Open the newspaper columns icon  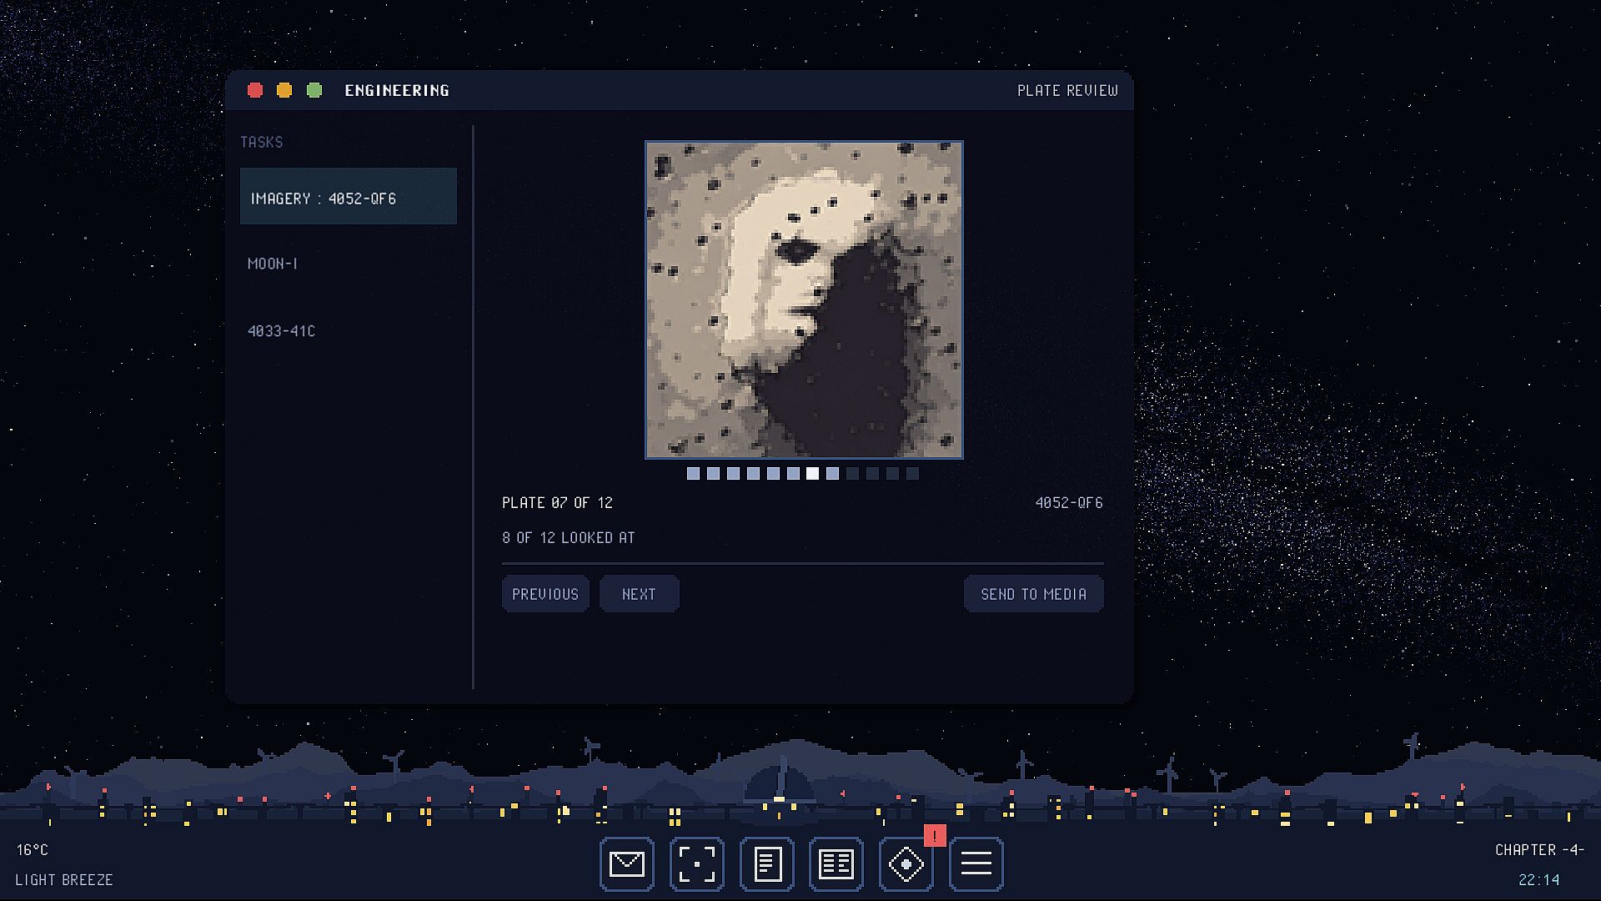coord(836,864)
